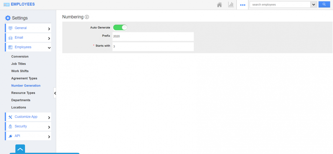
Task: Collapse the Employees settings section
Action: click(28, 47)
